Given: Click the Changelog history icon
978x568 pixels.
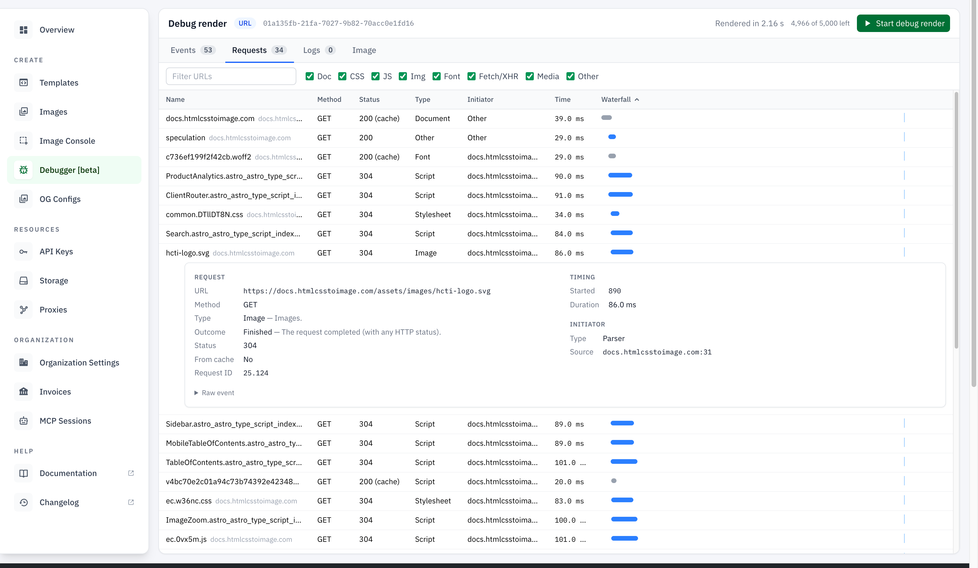Looking at the screenshot, I should [24, 503].
